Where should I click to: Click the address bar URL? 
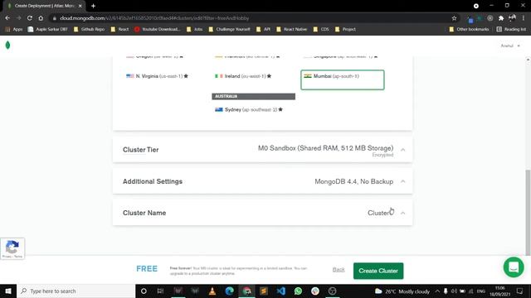coord(154,18)
